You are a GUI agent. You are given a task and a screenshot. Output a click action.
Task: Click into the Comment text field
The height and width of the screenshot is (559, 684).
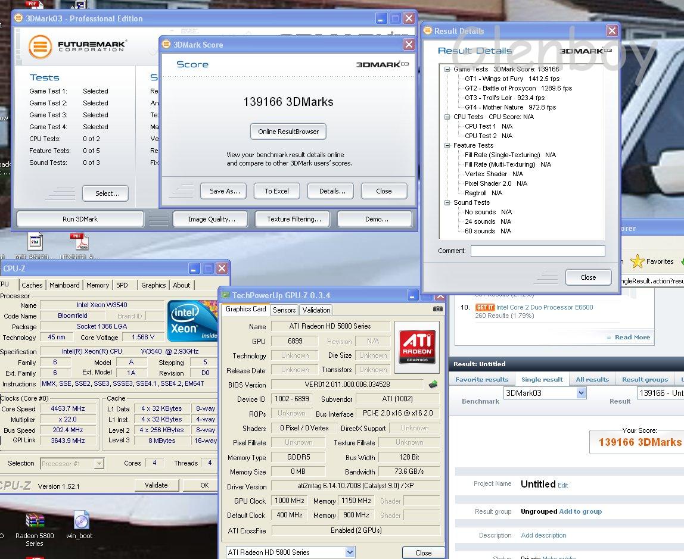(537, 251)
